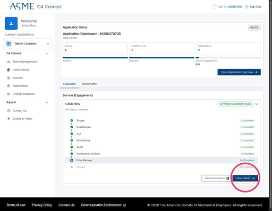The height and width of the screenshot is (211, 272).
Task: Click the Team Management icon in sidebar
Action: click(x=8, y=62)
